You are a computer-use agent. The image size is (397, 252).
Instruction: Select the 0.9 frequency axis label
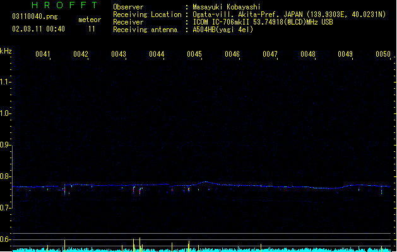5,145
